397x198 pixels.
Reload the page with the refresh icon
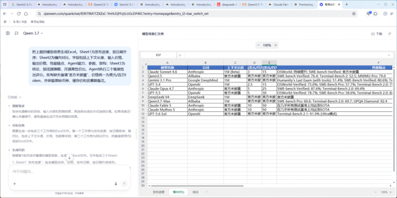[x=19, y=13]
